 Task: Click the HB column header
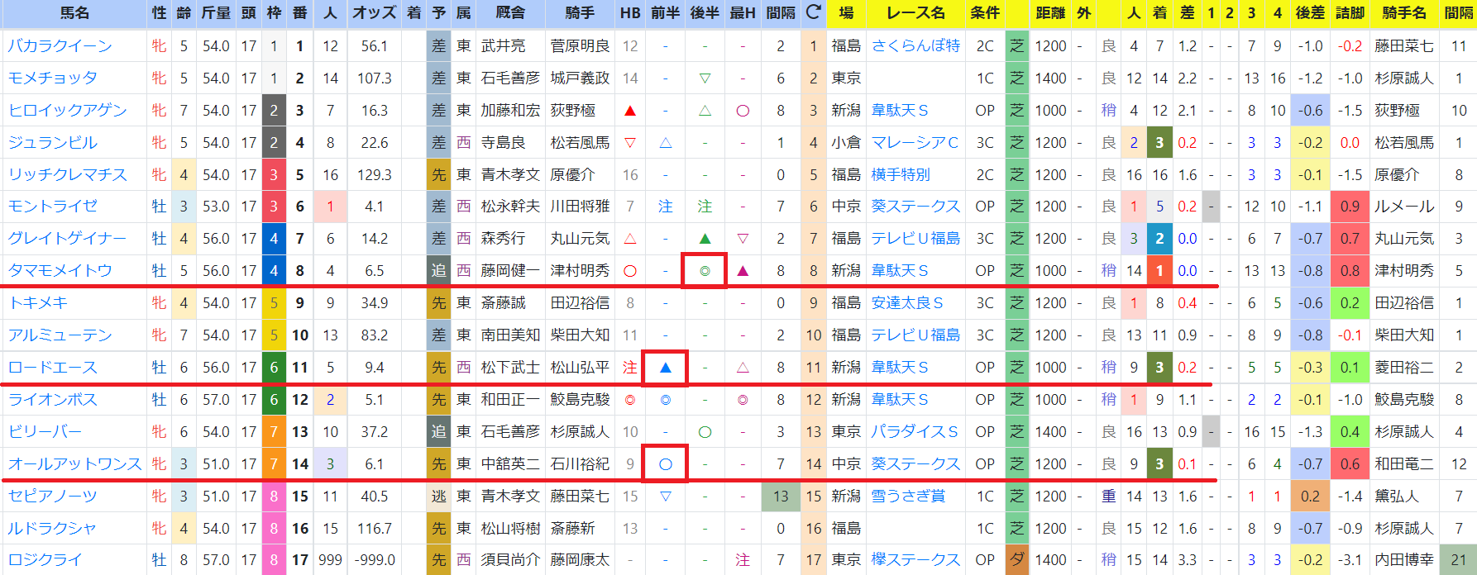click(630, 13)
